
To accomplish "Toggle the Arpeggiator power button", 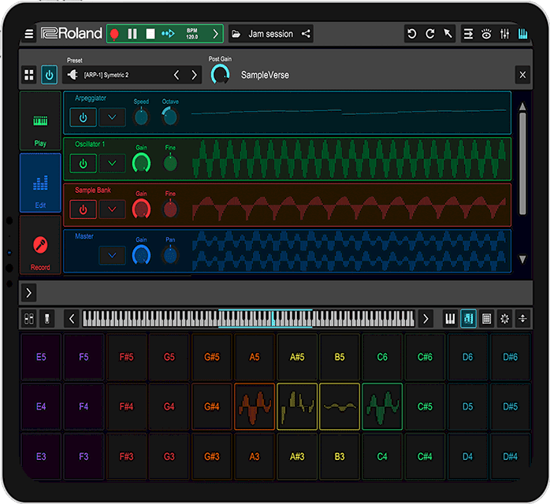I will [x=84, y=117].
